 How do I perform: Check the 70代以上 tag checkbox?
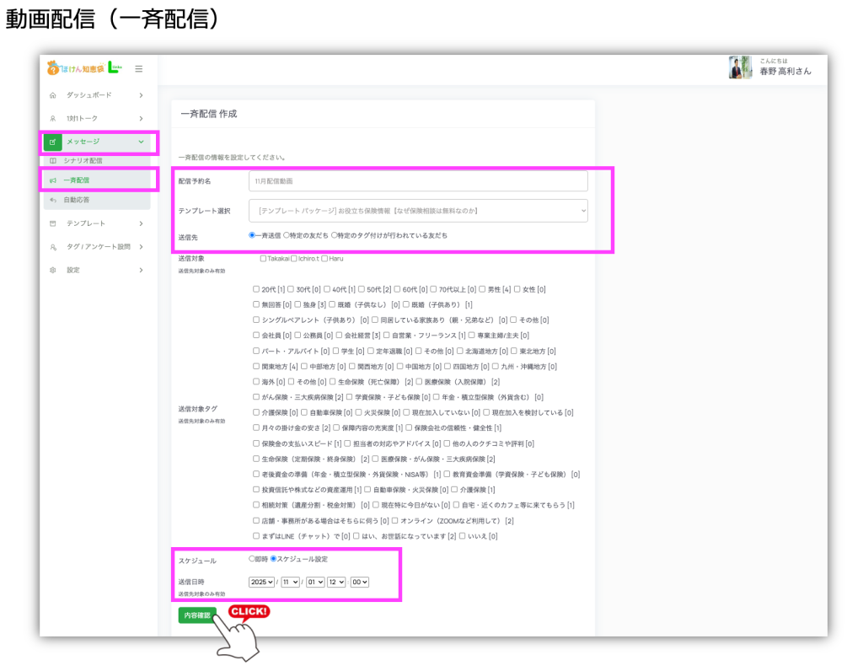(x=433, y=289)
